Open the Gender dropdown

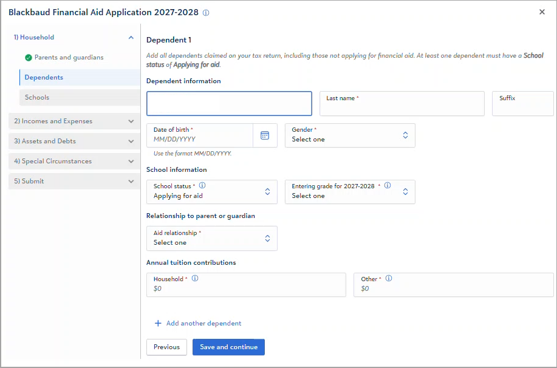click(x=350, y=135)
